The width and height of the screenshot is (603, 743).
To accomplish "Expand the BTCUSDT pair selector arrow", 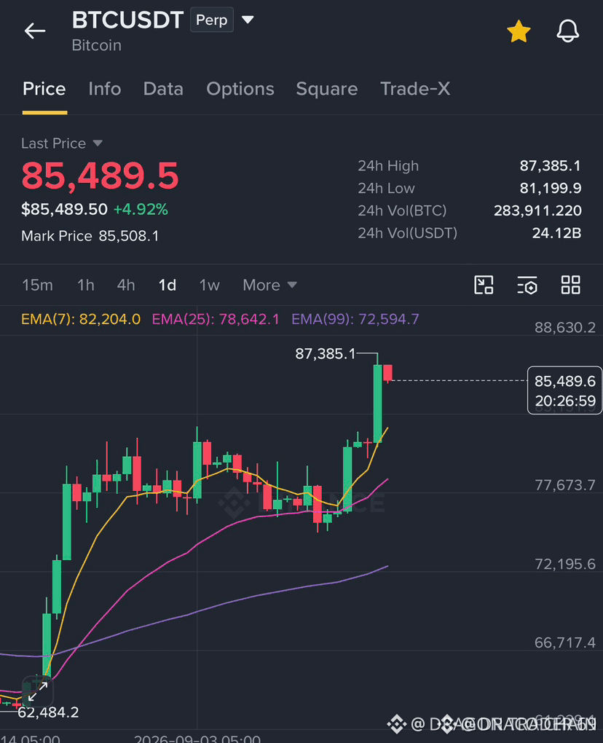I will click(248, 20).
